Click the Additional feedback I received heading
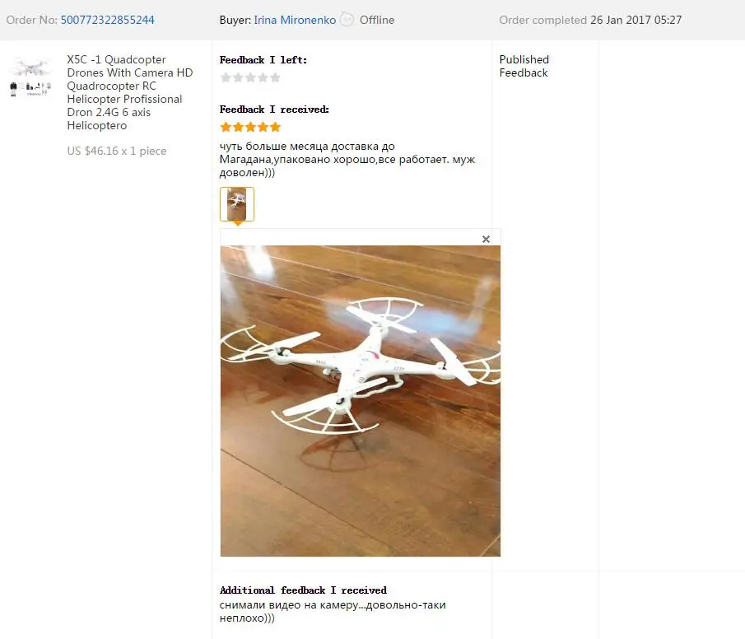Image resolution: width=745 pixels, height=639 pixels. tap(303, 590)
